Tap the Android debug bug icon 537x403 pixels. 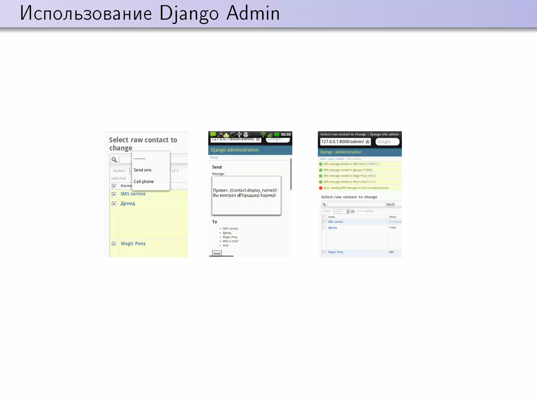tap(246, 135)
